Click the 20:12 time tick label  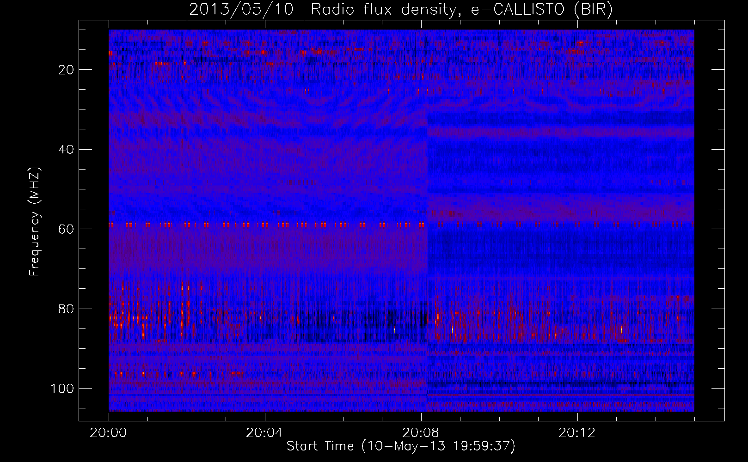pyautogui.click(x=577, y=433)
